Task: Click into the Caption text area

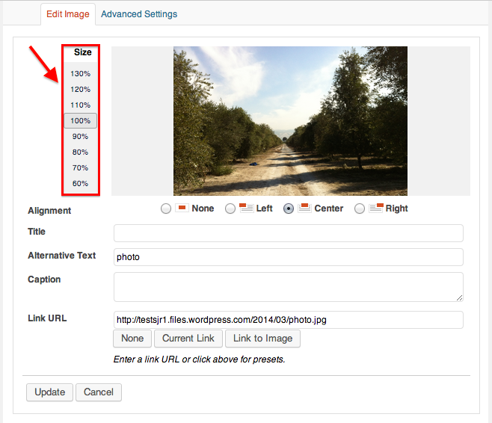Action: point(288,287)
